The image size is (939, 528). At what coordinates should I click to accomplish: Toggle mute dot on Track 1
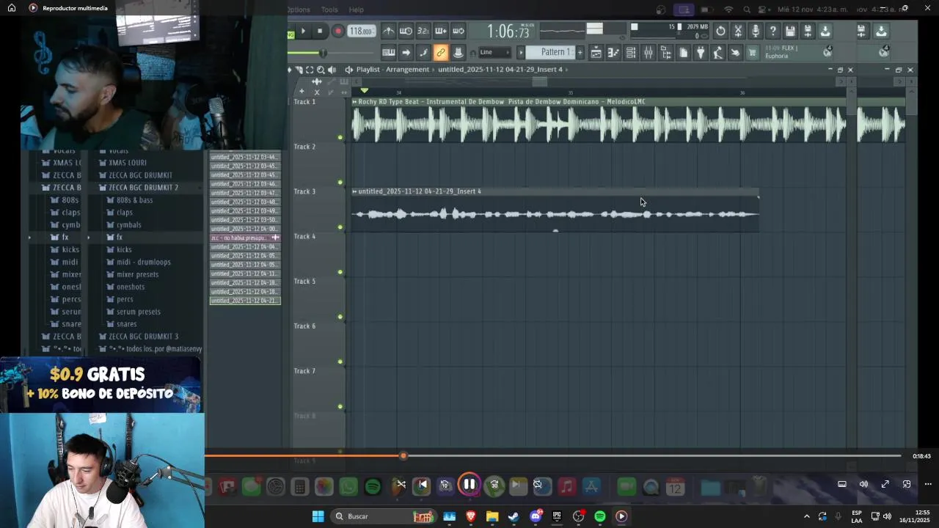click(340, 137)
